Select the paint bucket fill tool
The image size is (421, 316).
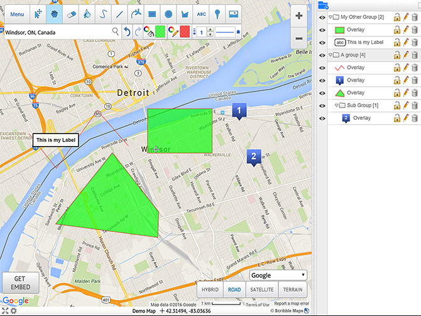[x=87, y=14]
